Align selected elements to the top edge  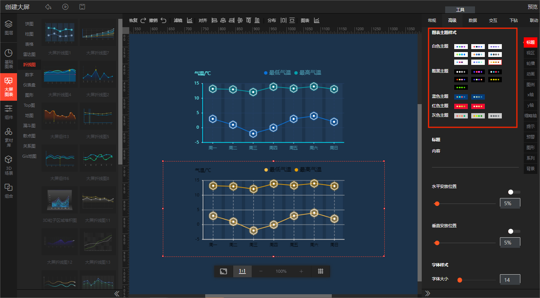point(249,20)
